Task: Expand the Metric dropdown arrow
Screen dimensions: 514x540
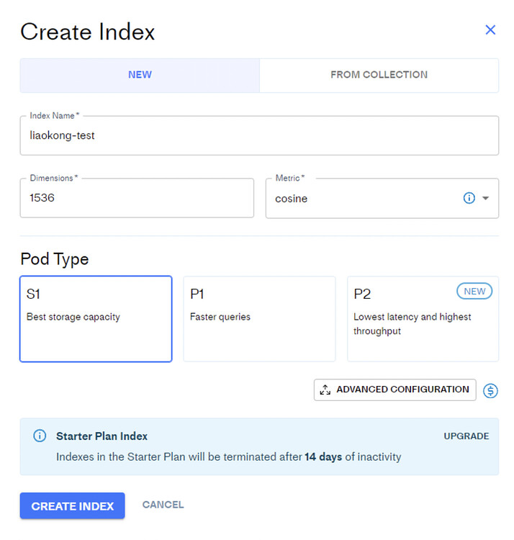Action: pos(486,199)
